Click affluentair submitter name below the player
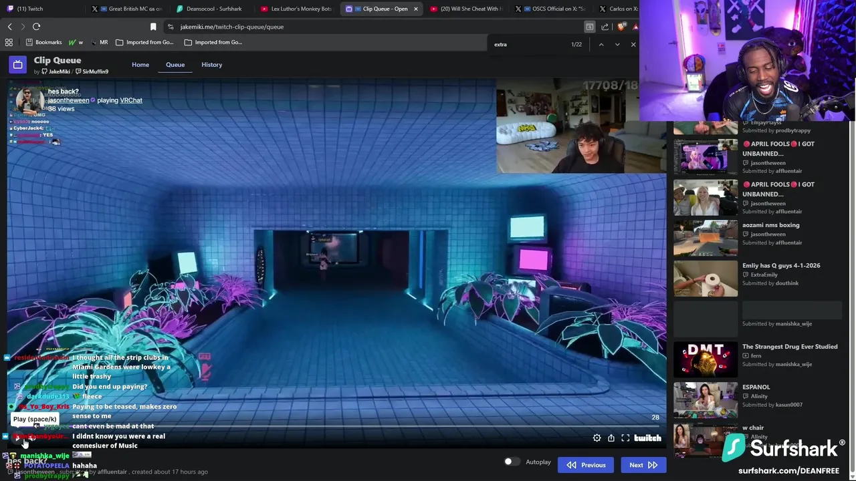 (112, 472)
